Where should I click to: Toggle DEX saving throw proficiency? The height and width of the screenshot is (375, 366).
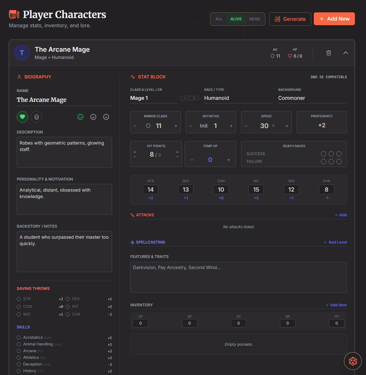[x=68, y=299]
